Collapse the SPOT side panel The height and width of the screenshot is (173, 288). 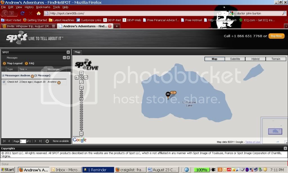coord(68,52)
